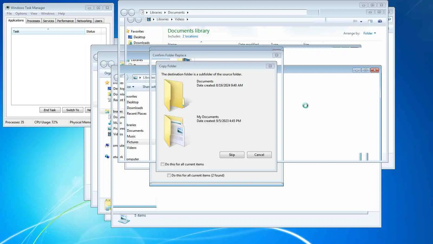Viewport: 433px width, 244px height.
Task: Check 'Do this for all current items (2 found)'
Action: [x=169, y=175]
